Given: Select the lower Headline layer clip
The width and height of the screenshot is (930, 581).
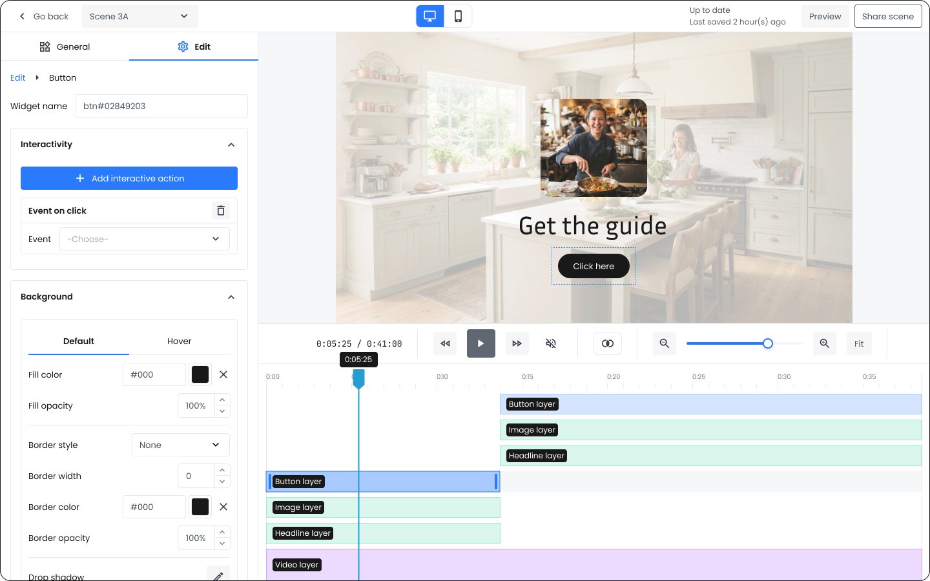Looking at the screenshot, I should (x=383, y=533).
